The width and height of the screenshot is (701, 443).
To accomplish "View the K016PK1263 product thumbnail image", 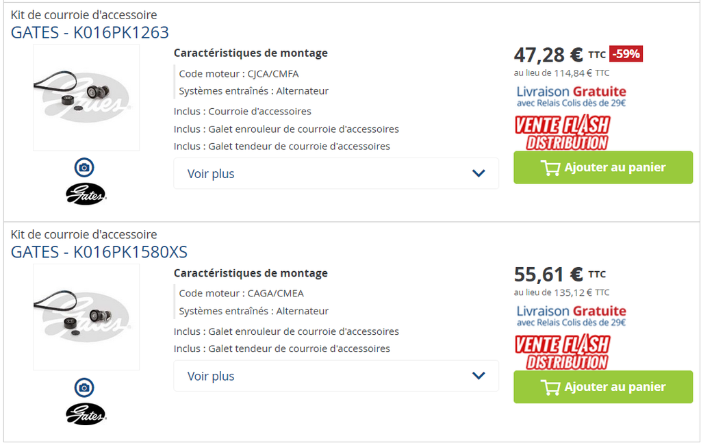I will (x=86, y=97).
